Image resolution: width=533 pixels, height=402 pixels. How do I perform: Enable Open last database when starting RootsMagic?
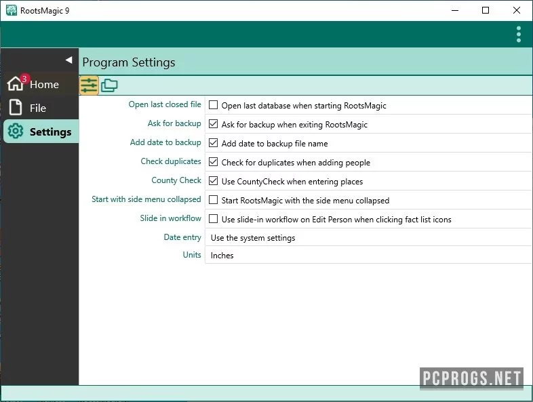coord(213,105)
